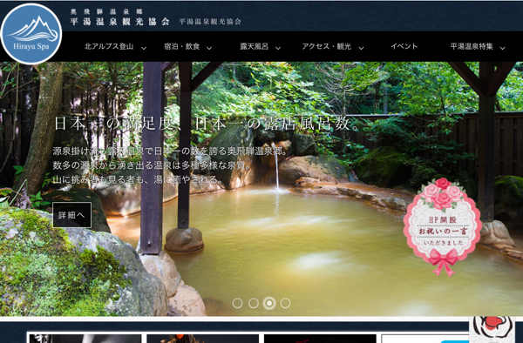Screen dimensions: 523x343
Task: Open the first thumbnail below the slider
Action: (x=85, y=339)
